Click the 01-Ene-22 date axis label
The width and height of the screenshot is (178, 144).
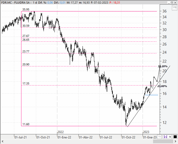64,137
